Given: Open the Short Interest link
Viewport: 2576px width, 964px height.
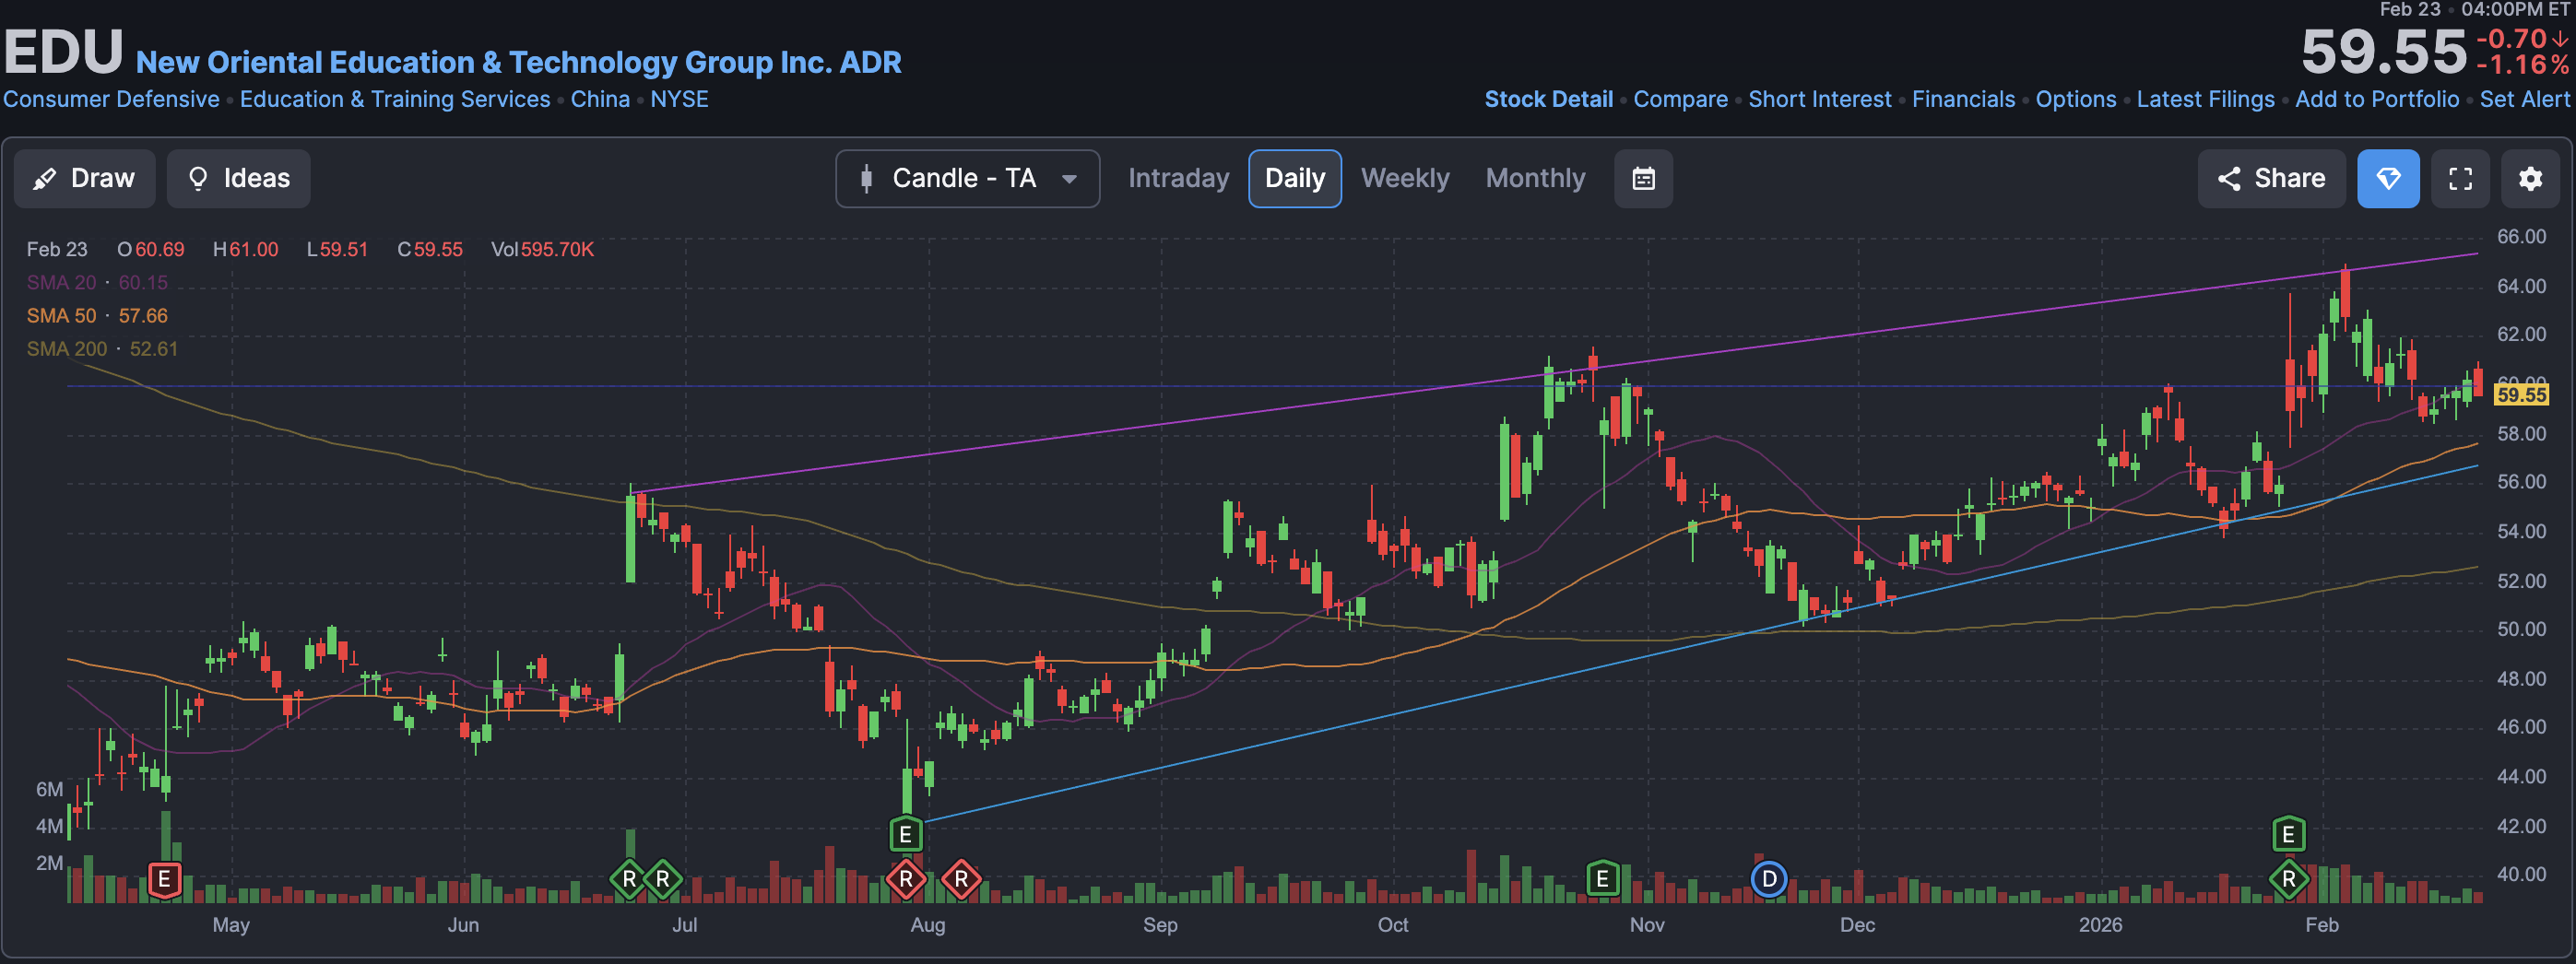Looking at the screenshot, I should tap(1819, 99).
